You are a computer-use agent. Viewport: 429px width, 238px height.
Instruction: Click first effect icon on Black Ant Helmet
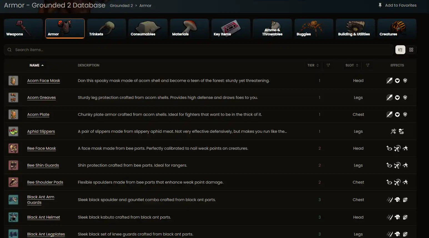click(390, 217)
